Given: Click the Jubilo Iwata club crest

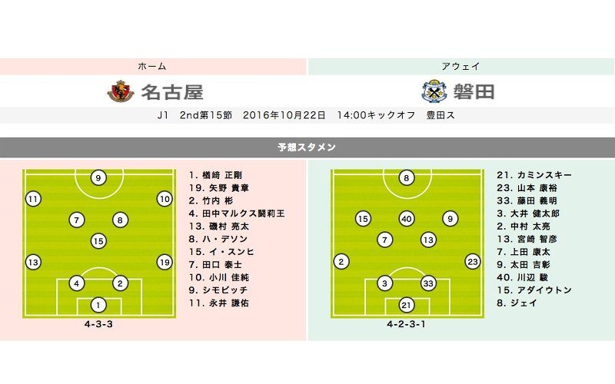Looking at the screenshot, I should tap(434, 92).
